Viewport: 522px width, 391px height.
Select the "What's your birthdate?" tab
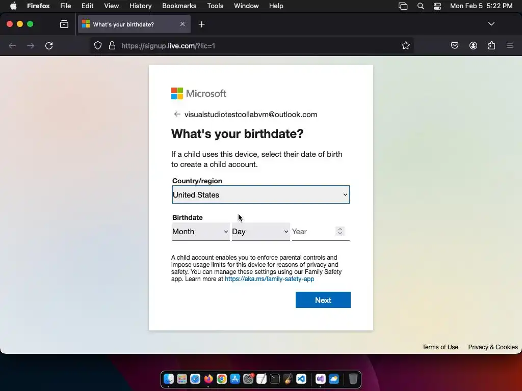coord(134,24)
